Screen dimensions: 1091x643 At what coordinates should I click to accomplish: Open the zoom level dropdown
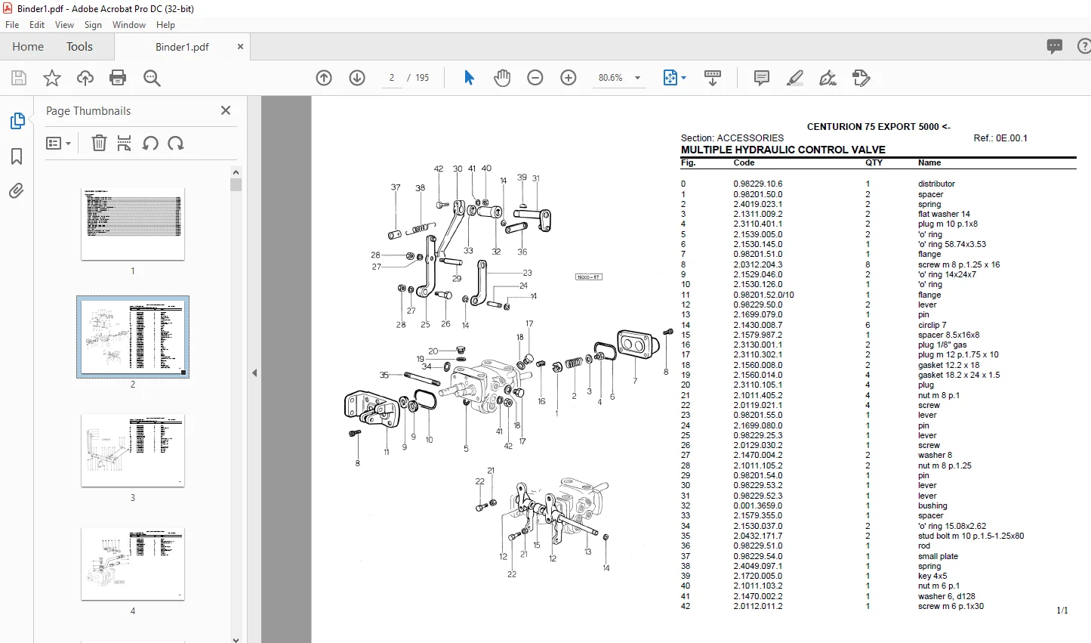638,78
